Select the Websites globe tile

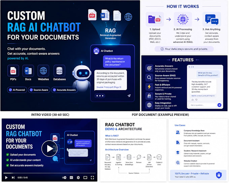pos(43,71)
